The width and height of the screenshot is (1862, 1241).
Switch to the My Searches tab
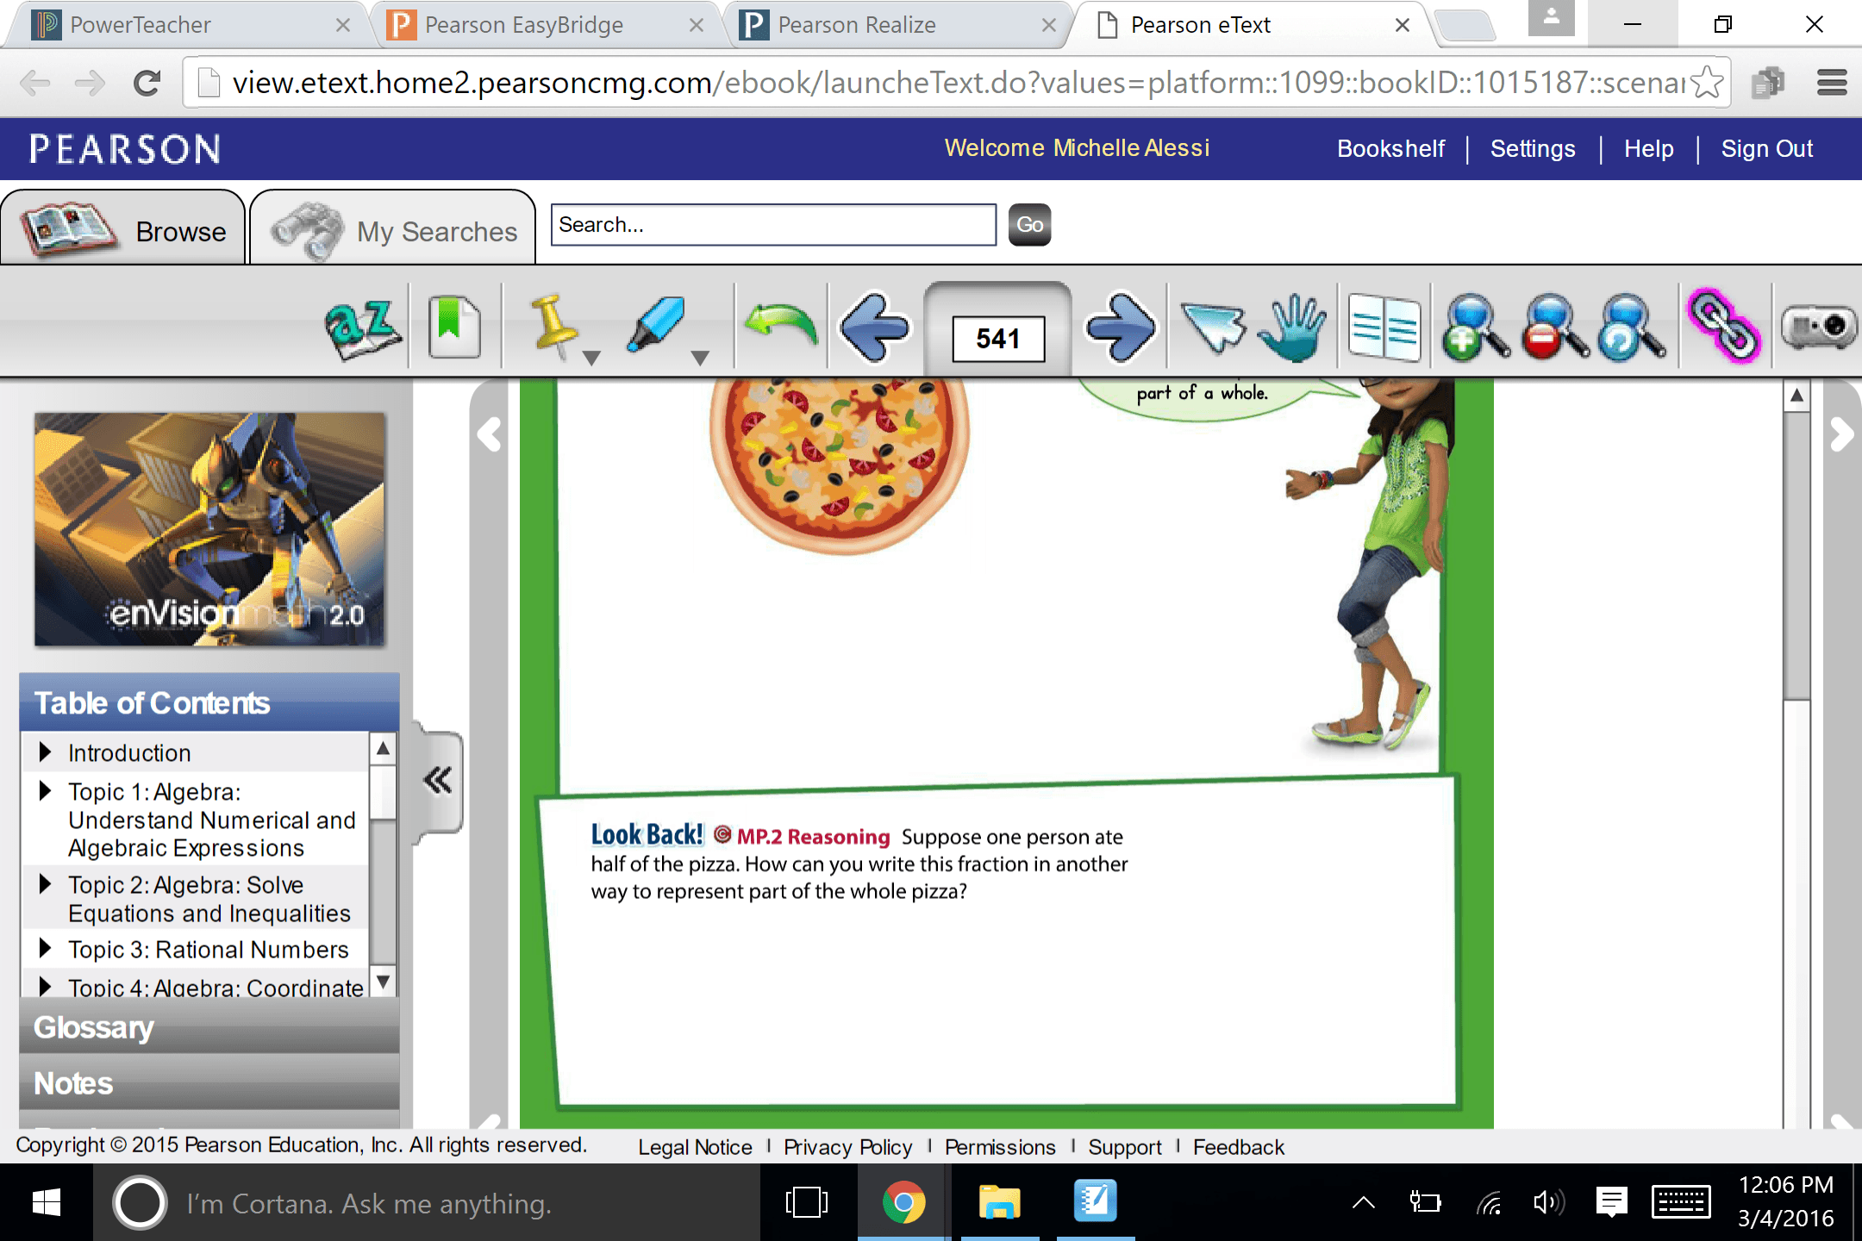394,231
